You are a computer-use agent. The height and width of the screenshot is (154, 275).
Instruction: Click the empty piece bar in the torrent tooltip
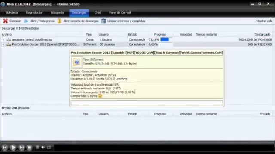147,103
